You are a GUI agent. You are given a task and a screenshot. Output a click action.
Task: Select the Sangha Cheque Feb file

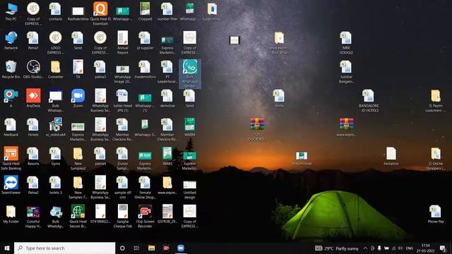pyautogui.click(x=122, y=216)
